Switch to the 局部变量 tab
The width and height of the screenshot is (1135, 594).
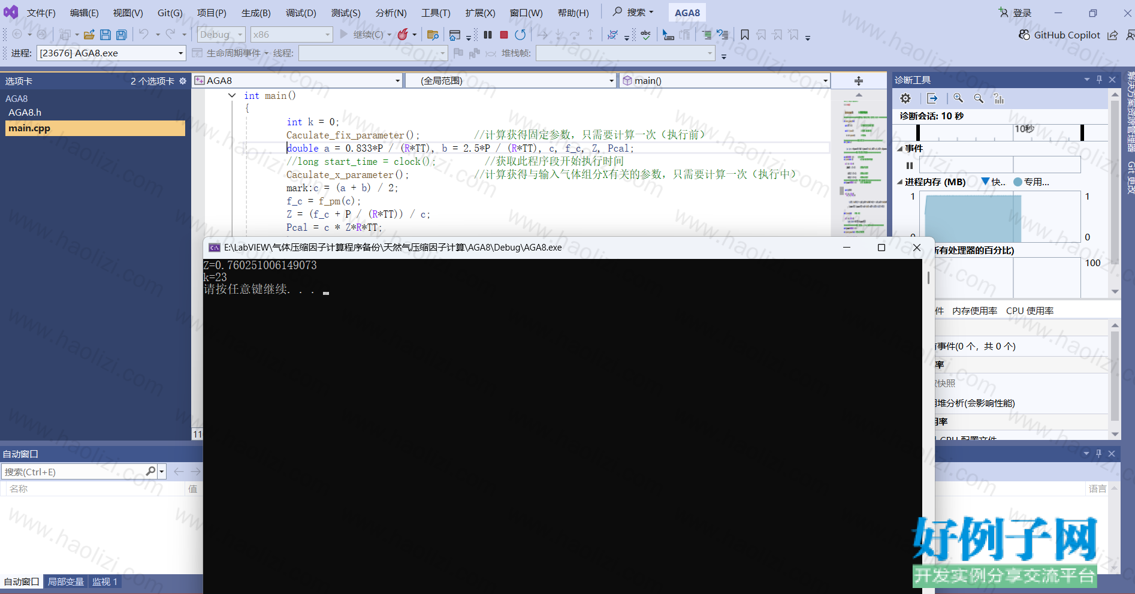click(66, 581)
